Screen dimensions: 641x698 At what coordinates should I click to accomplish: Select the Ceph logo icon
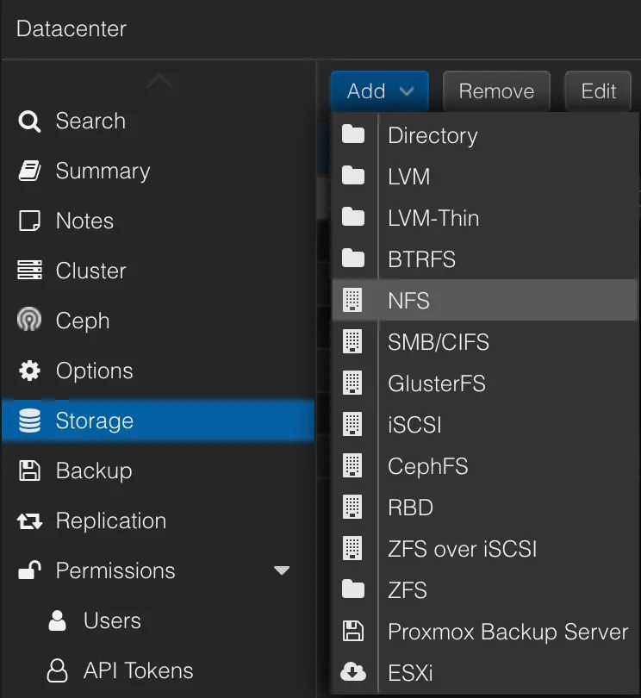click(28, 321)
